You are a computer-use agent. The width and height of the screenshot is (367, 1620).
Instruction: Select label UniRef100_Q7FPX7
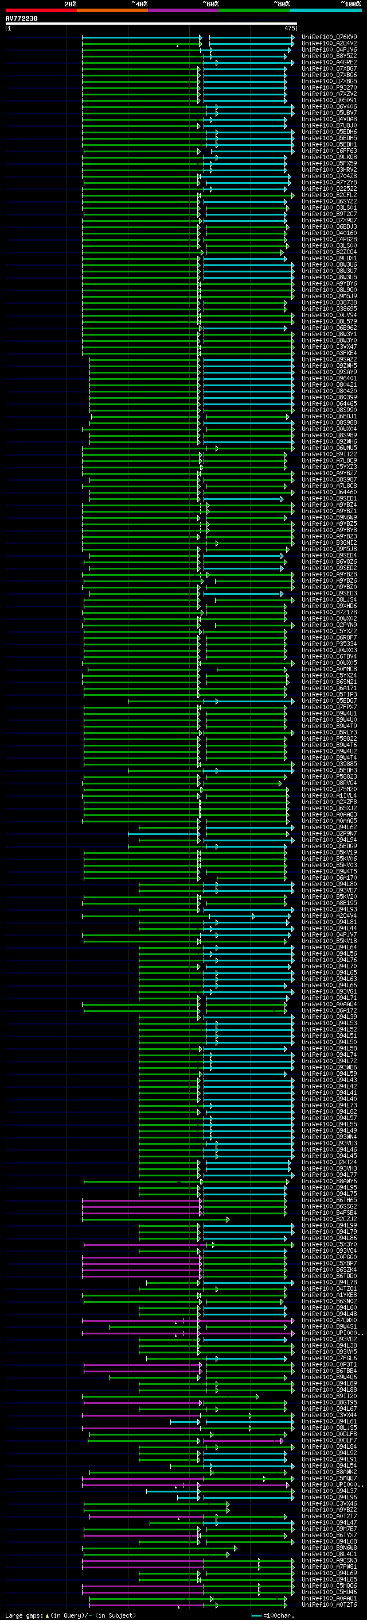pyautogui.click(x=329, y=707)
